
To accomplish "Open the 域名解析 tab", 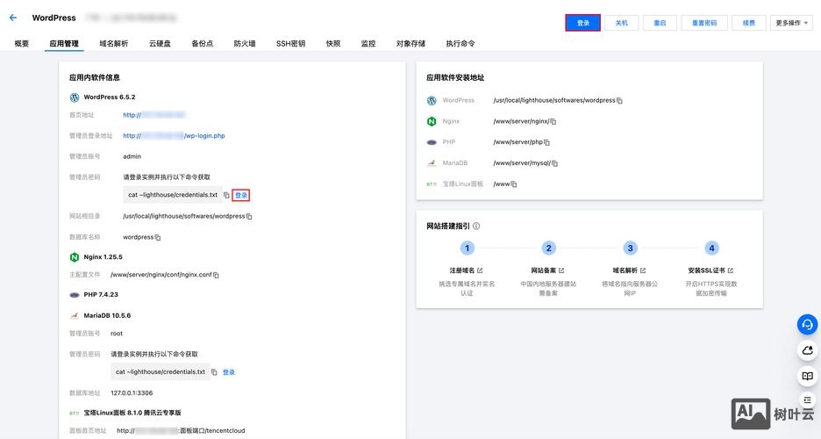I will tap(114, 44).
